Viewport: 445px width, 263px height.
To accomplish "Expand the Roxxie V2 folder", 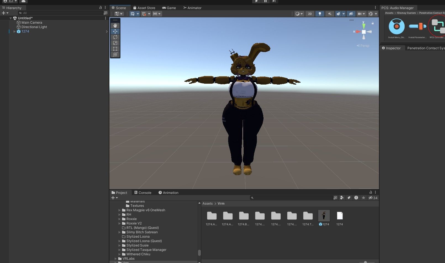I will pos(120,223).
